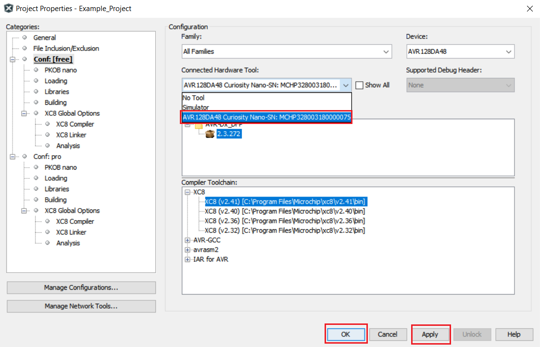Select XC8 (v2.41) compiler toolchain
The height and width of the screenshot is (347, 540).
pyautogui.click(x=285, y=202)
